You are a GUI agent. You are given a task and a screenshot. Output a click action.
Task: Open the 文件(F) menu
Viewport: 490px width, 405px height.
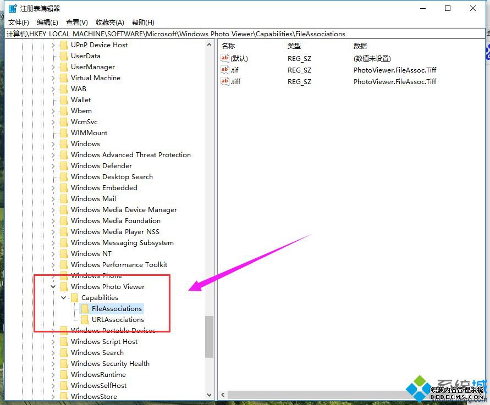tap(19, 23)
